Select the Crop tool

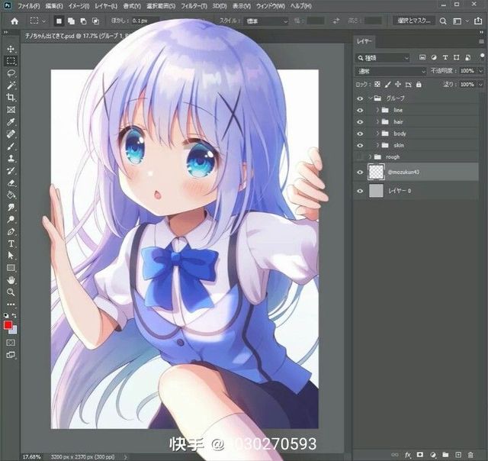point(11,98)
